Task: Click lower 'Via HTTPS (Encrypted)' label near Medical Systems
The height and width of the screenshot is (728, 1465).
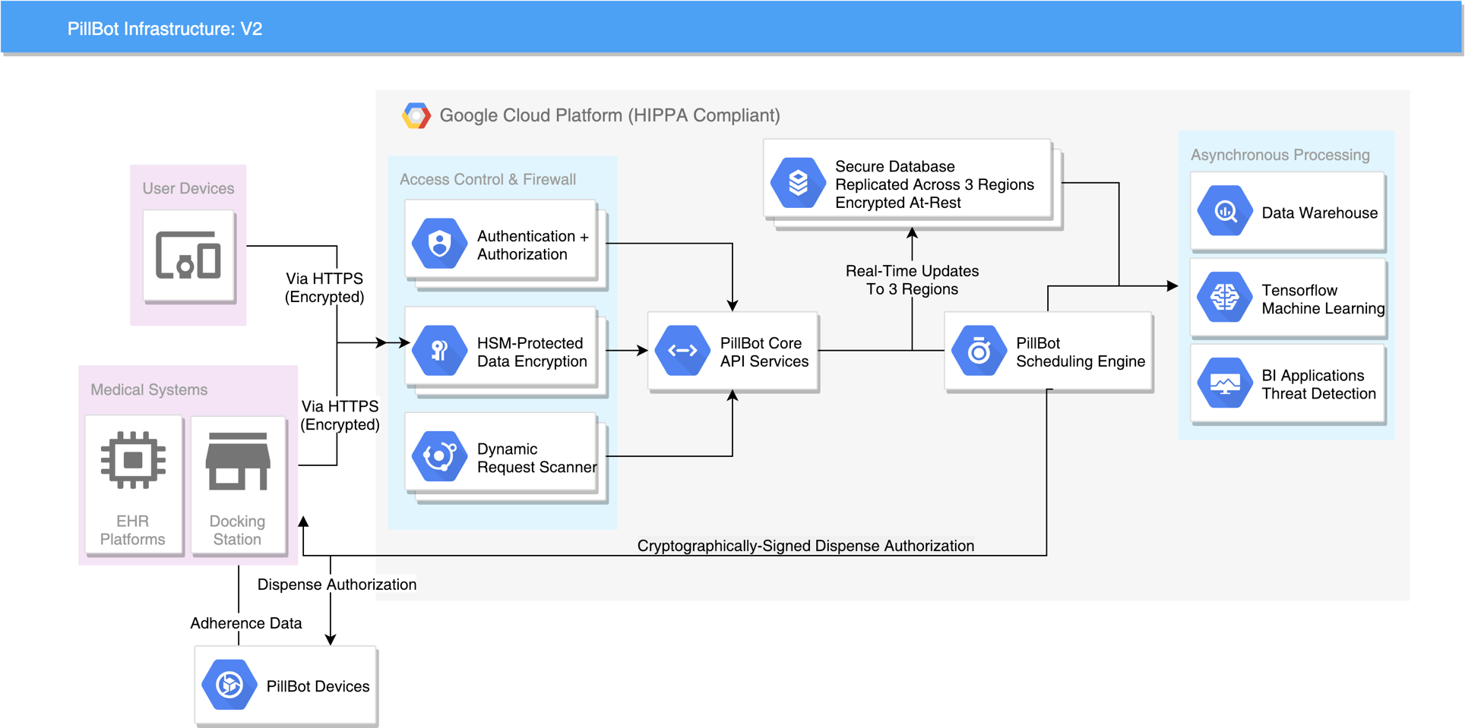Action: point(340,415)
